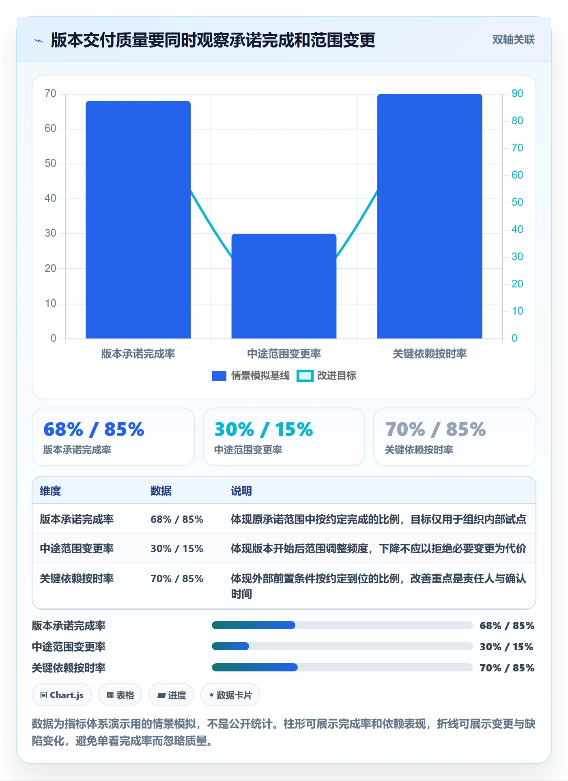Image resolution: width=568 pixels, height=781 pixels.
Task: Click the 版本承诺完成率 bar in the chart
Action: click(138, 220)
